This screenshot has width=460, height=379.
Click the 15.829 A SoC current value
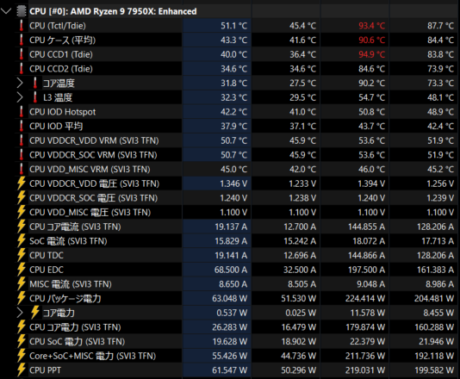231,241
